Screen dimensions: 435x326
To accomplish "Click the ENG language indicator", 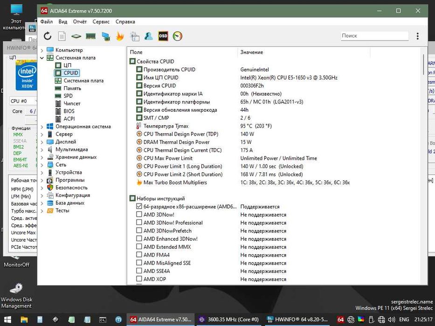I will tap(404, 319).
